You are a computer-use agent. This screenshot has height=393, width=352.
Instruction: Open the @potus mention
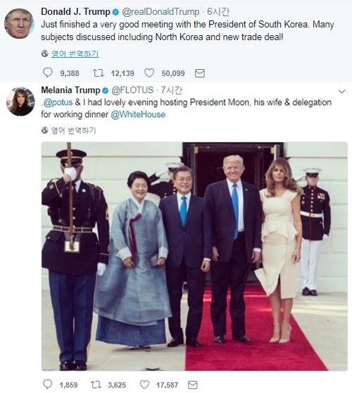[x=58, y=102]
